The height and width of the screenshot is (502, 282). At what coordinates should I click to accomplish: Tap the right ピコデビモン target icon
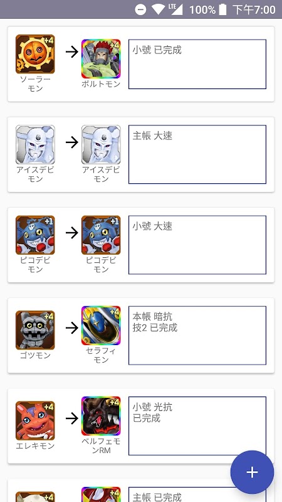pyautogui.click(x=101, y=235)
